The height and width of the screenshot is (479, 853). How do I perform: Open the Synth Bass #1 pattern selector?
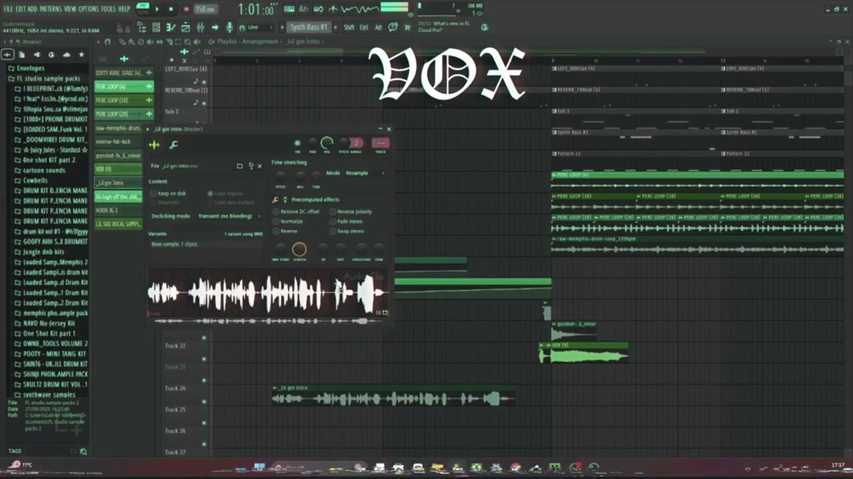(308, 27)
